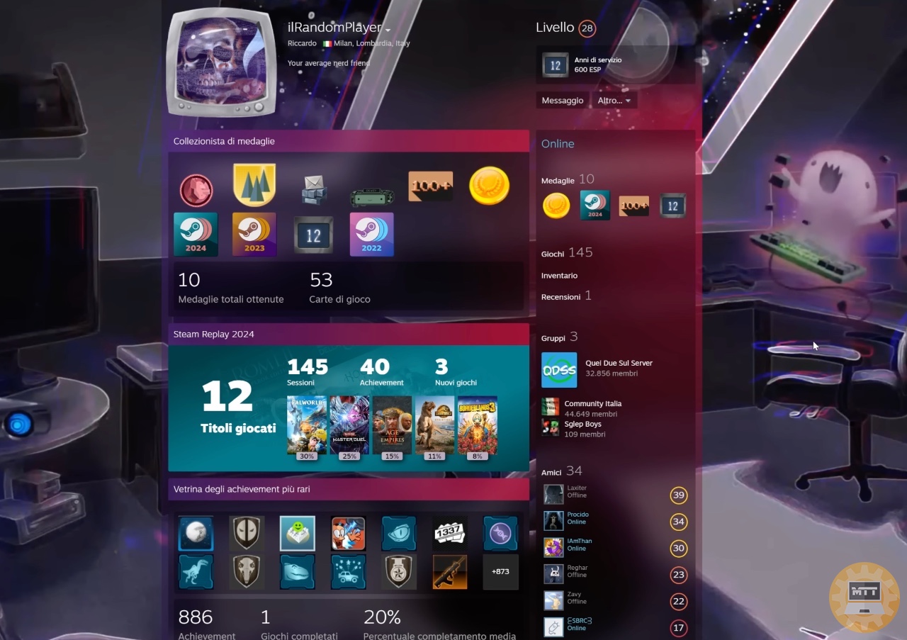Screen dimensions: 907x640
Task: Click the purple Steam 2022 badge
Action: pos(371,235)
